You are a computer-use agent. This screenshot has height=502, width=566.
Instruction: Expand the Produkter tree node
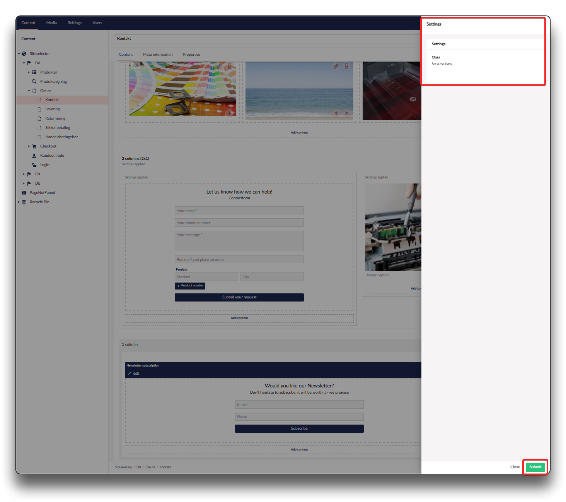click(29, 72)
